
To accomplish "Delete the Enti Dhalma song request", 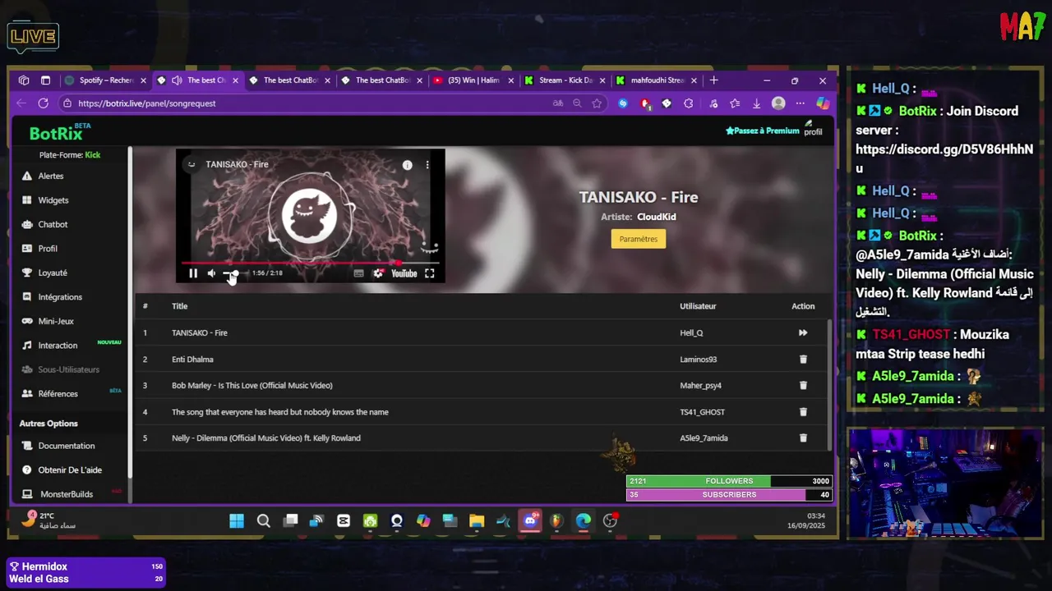I will (x=803, y=360).
